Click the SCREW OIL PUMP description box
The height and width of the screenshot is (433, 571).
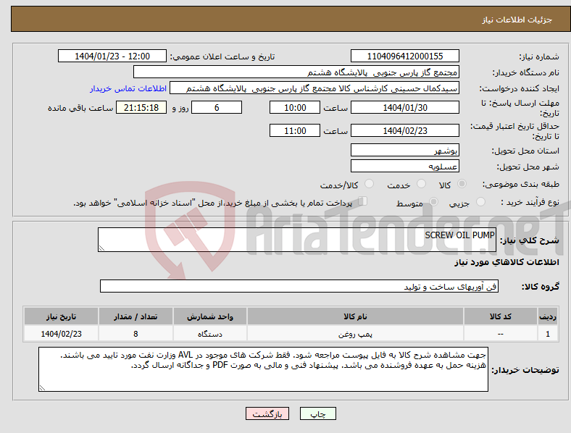coord(297,240)
